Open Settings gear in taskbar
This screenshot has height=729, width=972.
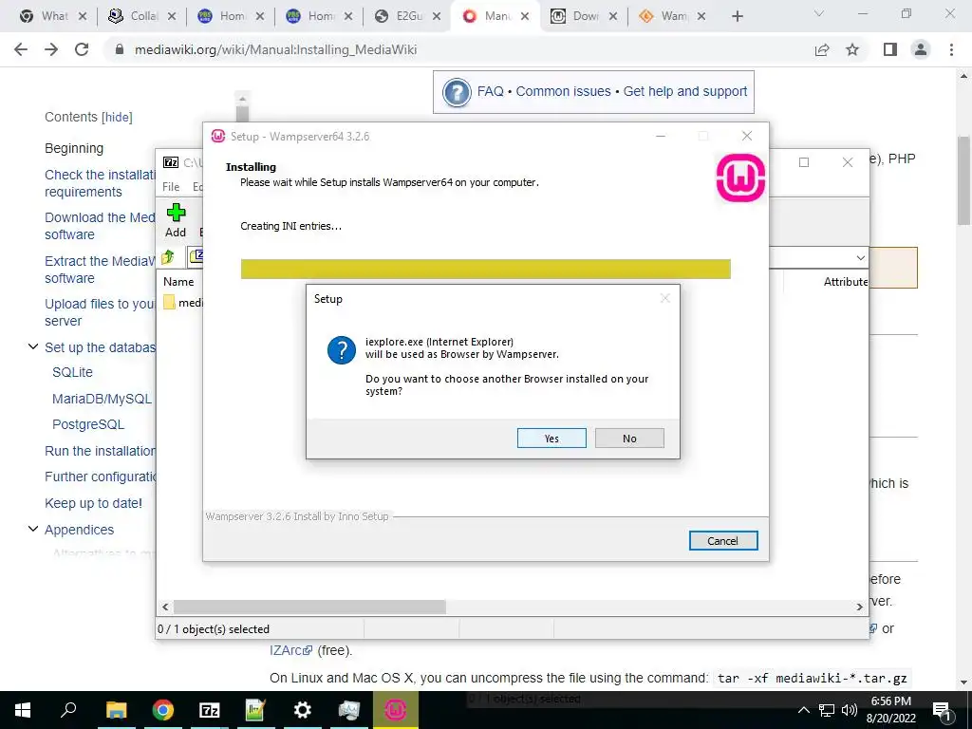[x=303, y=710]
